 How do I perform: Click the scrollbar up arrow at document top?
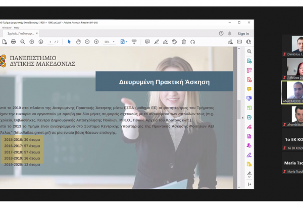239,48
